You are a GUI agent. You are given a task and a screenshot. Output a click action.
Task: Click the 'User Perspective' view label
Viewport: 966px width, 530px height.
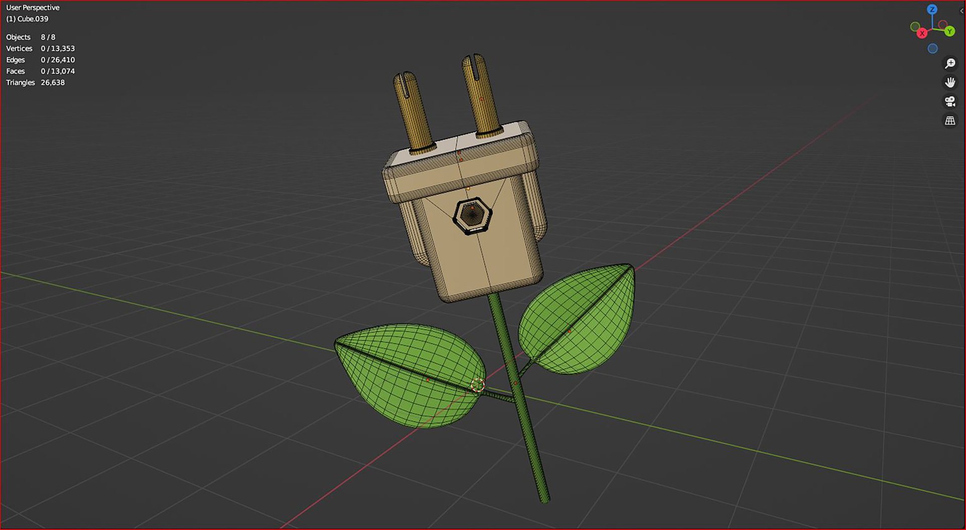(33, 8)
